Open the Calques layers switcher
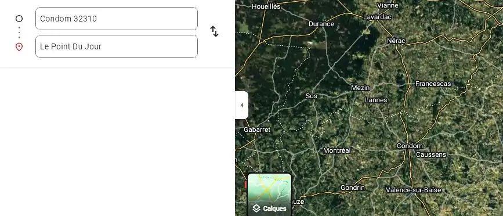This screenshot has height=216, width=503. coord(269,195)
